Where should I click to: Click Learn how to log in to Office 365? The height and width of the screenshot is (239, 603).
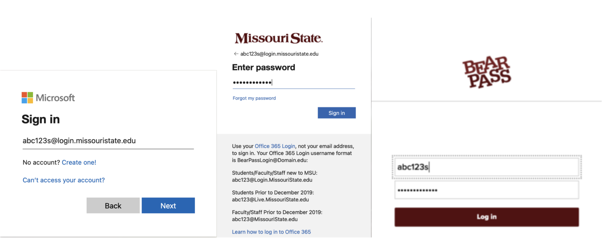coord(271,232)
